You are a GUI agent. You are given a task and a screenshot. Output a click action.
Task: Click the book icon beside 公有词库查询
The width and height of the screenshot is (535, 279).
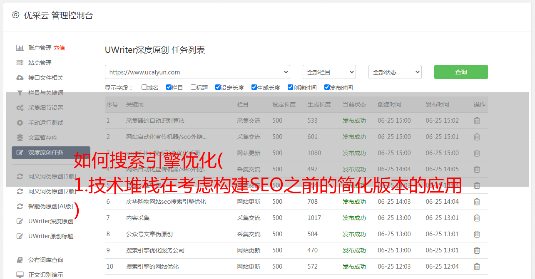pos(20,260)
